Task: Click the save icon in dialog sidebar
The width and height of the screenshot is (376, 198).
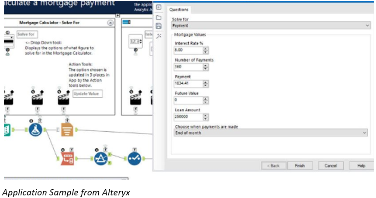Action: 159,26
